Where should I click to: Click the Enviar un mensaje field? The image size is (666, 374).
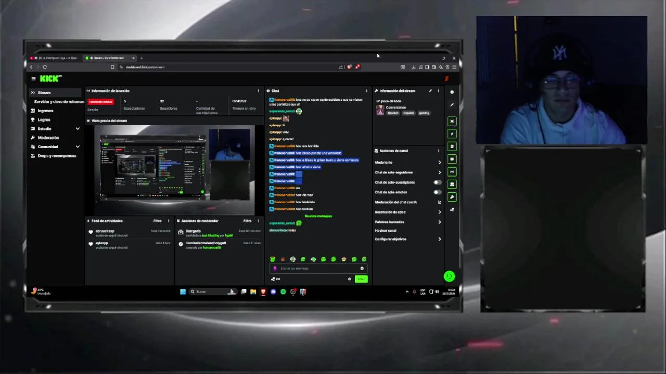(317, 269)
